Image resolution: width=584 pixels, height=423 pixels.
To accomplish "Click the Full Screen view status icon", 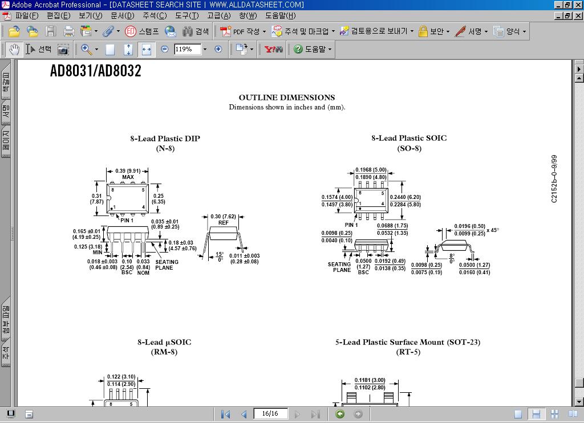I will [11, 414].
